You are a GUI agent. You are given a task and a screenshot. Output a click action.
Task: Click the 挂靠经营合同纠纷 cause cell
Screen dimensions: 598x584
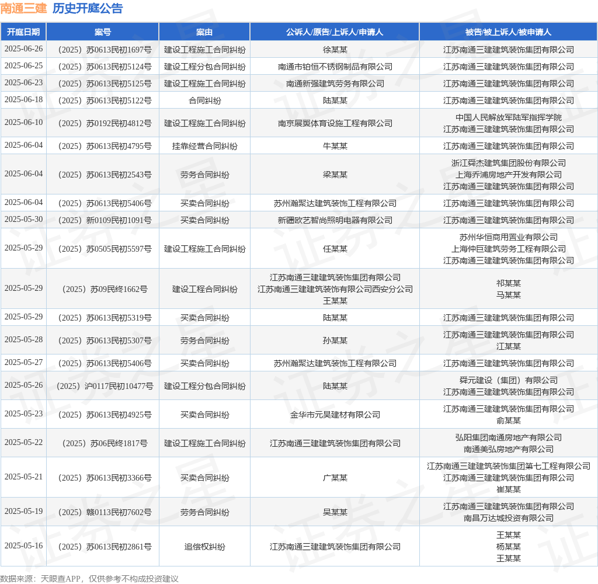[x=205, y=146]
